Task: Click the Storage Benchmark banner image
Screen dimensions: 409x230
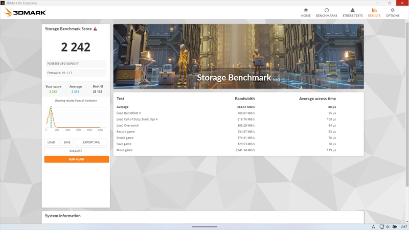Action: (x=238, y=56)
